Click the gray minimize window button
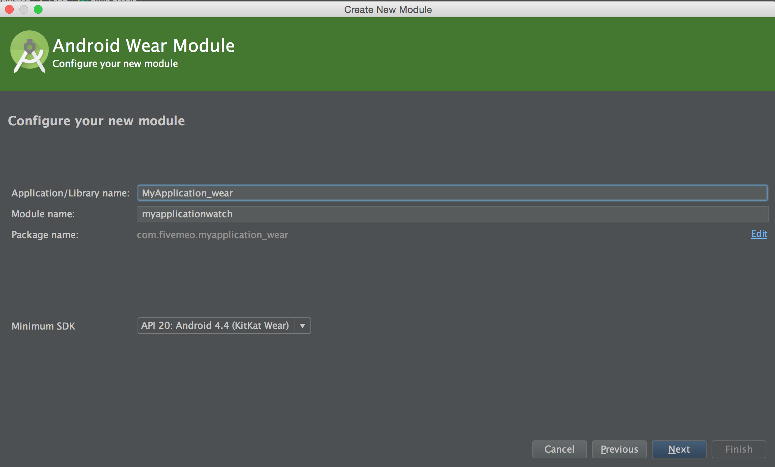Screen dimensions: 775x467 click(x=24, y=9)
